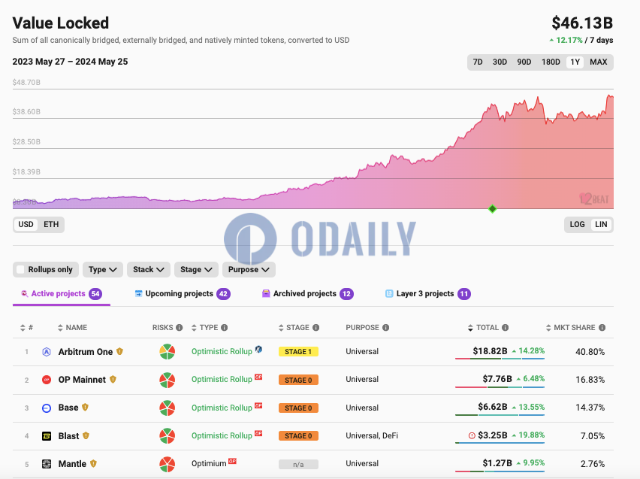The image size is (640, 479).
Task: Click the shield badge next to Base
Action: [x=86, y=408]
